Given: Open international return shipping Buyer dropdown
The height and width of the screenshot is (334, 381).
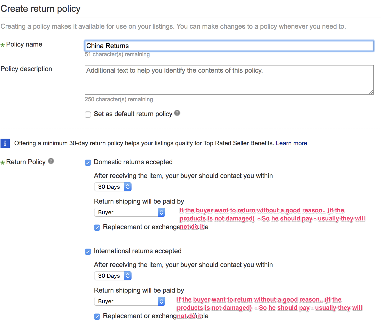Looking at the screenshot, I should pos(130,301).
